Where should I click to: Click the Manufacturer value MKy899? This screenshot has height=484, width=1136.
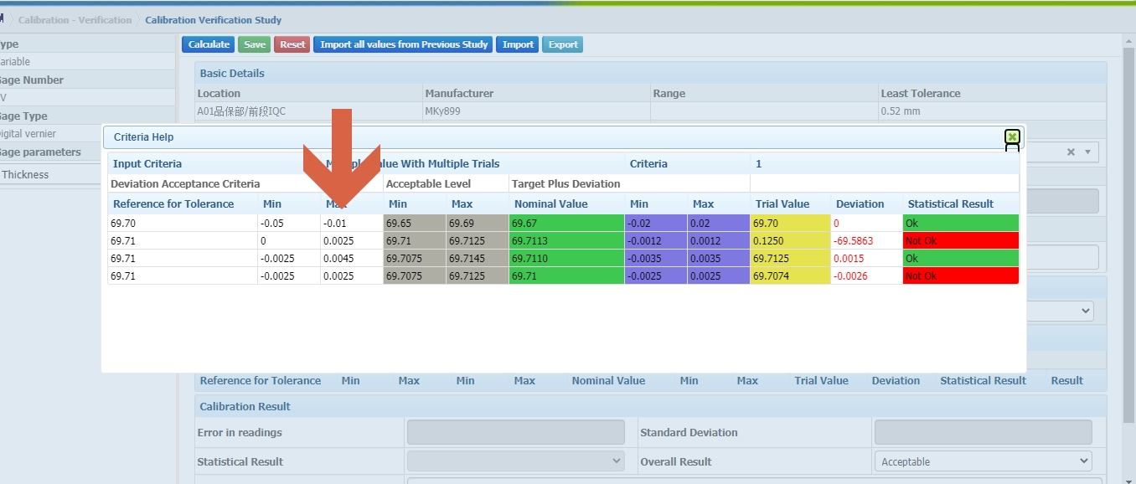(x=443, y=111)
